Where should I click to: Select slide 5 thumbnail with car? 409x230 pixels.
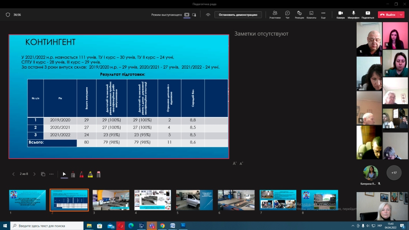194,200
